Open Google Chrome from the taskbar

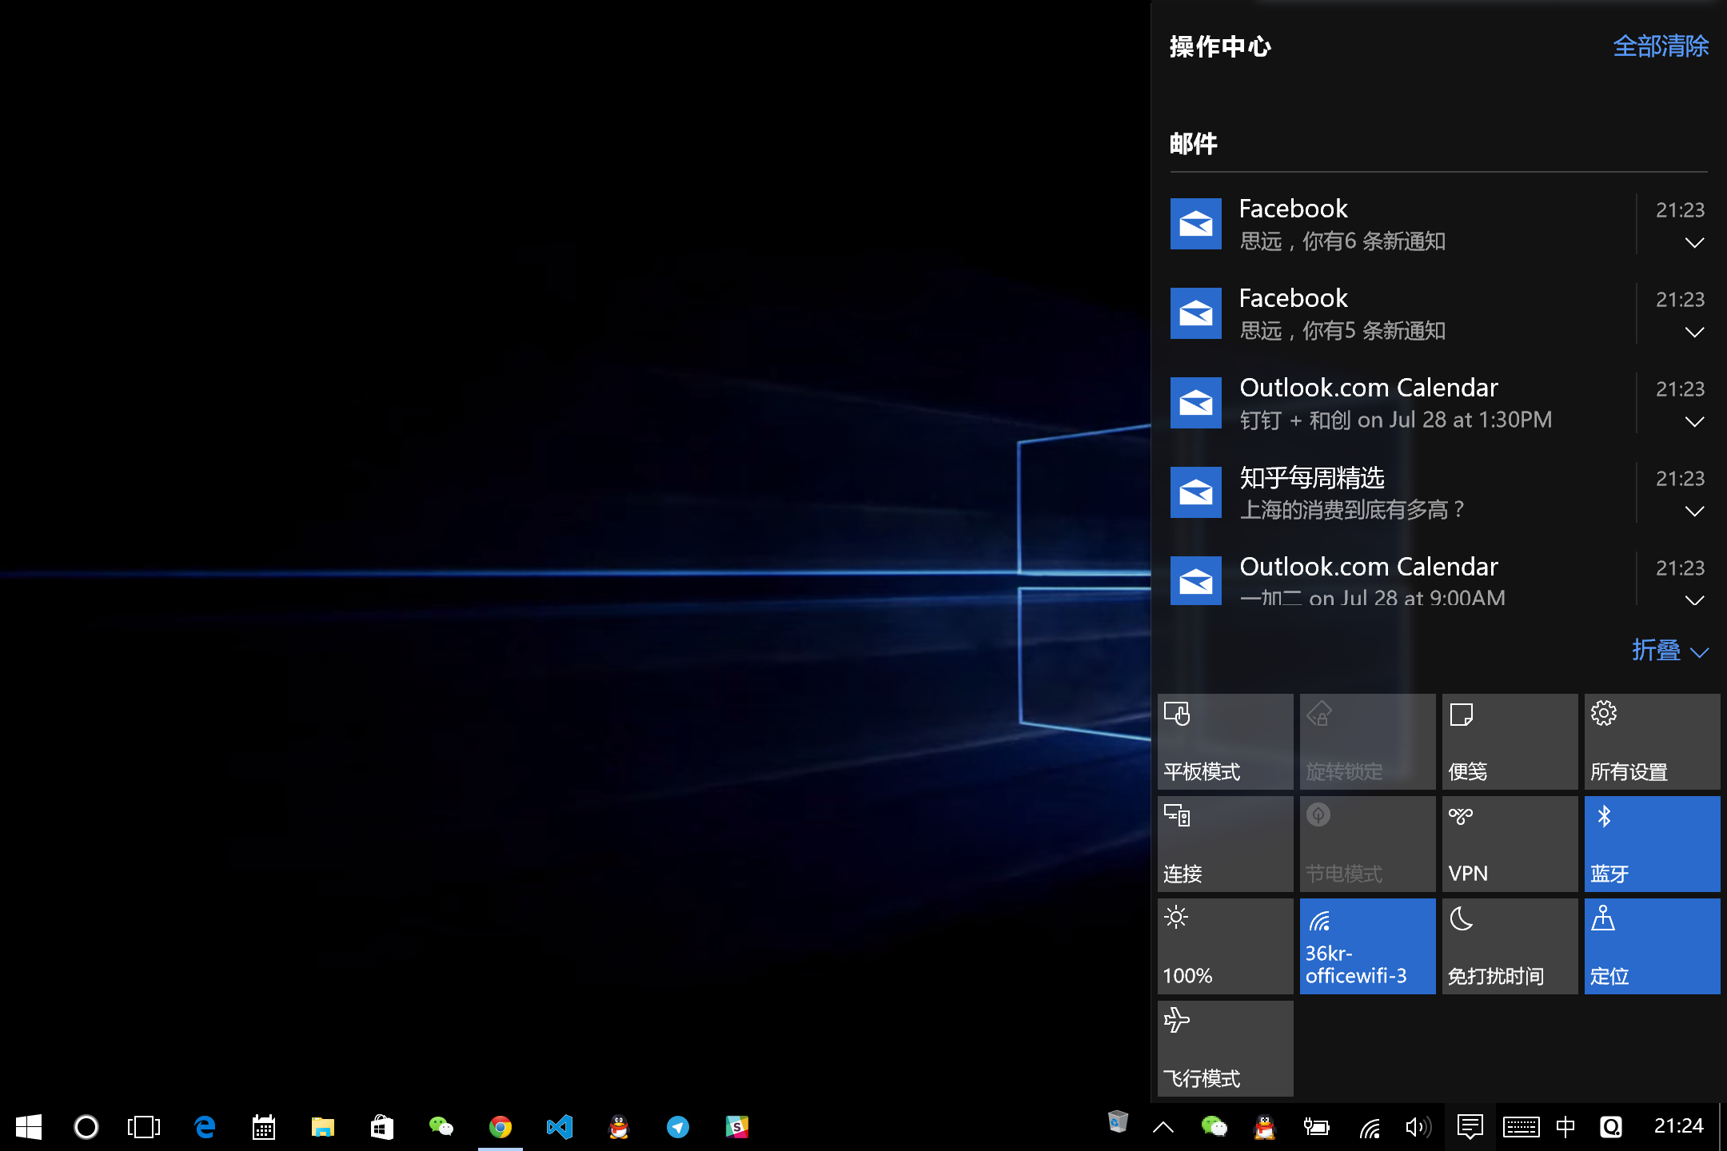click(x=501, y=1127)
